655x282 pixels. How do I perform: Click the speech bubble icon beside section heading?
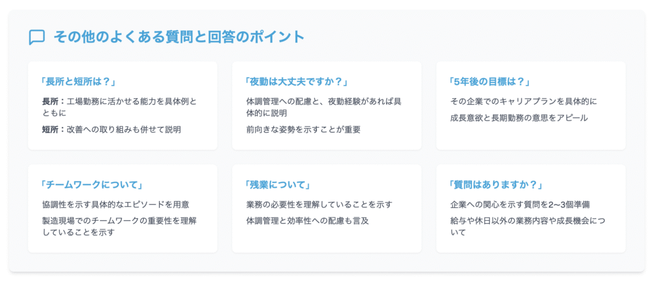click(36, 37)
